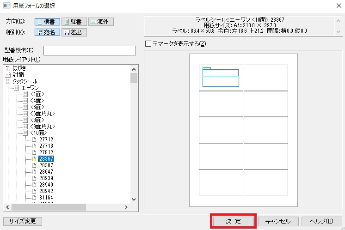Click the 型番検索 input field
The image size is (345, 230).
[x=89, y=50]
